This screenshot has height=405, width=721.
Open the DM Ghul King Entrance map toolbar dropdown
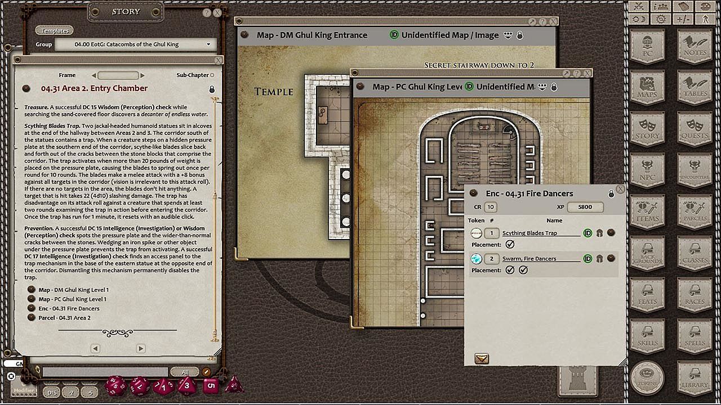point(508,35)
